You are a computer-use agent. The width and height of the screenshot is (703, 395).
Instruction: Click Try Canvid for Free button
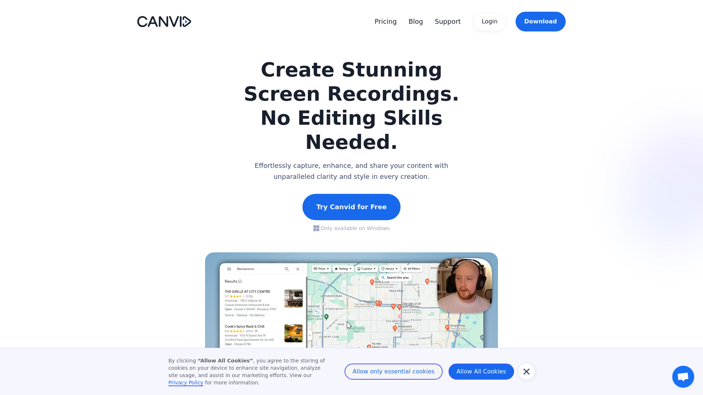[x=351, y=206]
